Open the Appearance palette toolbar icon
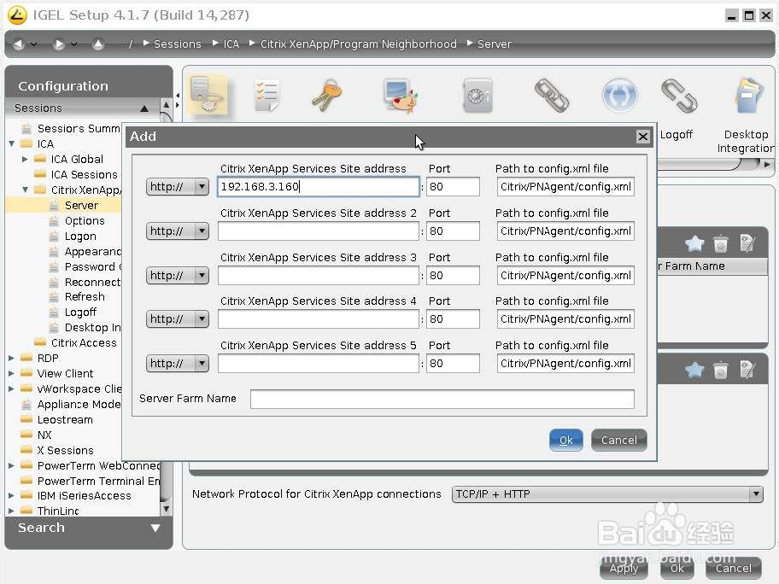This screenshot has height=584, width=779. 401,96
